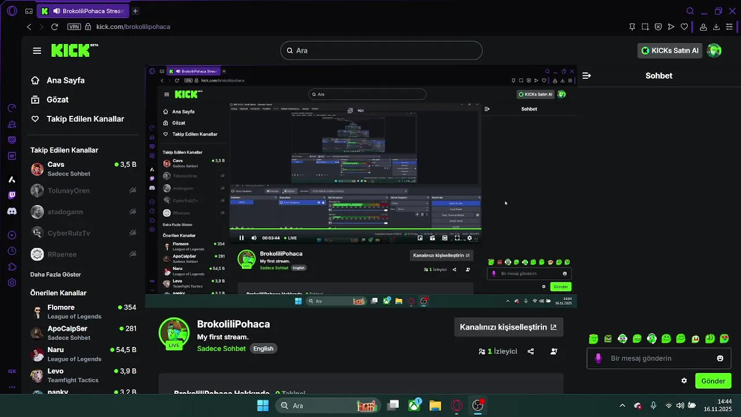Focus the Kick Ara search field
The height and width of the screenshot is (417, 741).
[x=381, y=50]
